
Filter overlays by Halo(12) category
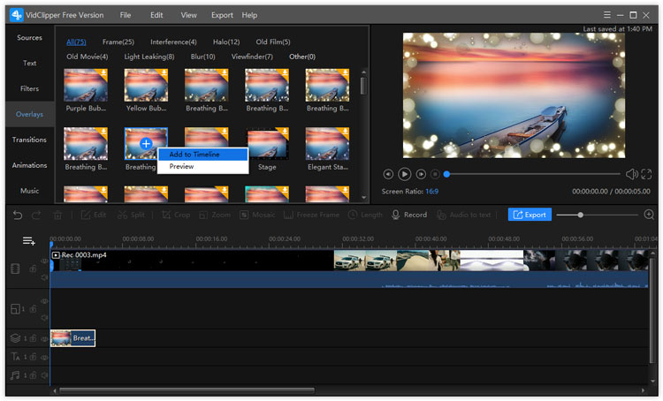pos(226,42)
